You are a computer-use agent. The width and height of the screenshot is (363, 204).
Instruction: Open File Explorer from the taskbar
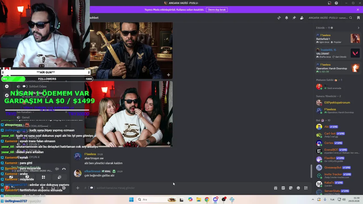199,199
